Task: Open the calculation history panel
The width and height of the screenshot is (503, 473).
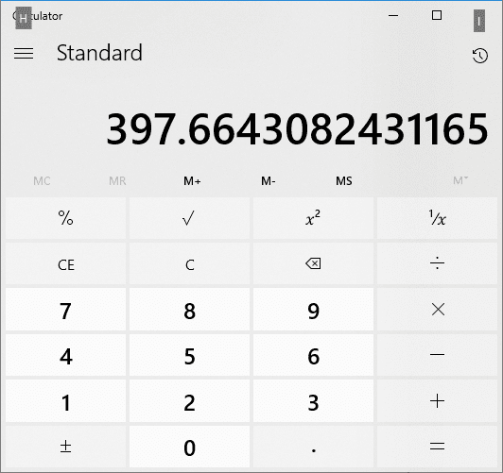Action: 480,56
